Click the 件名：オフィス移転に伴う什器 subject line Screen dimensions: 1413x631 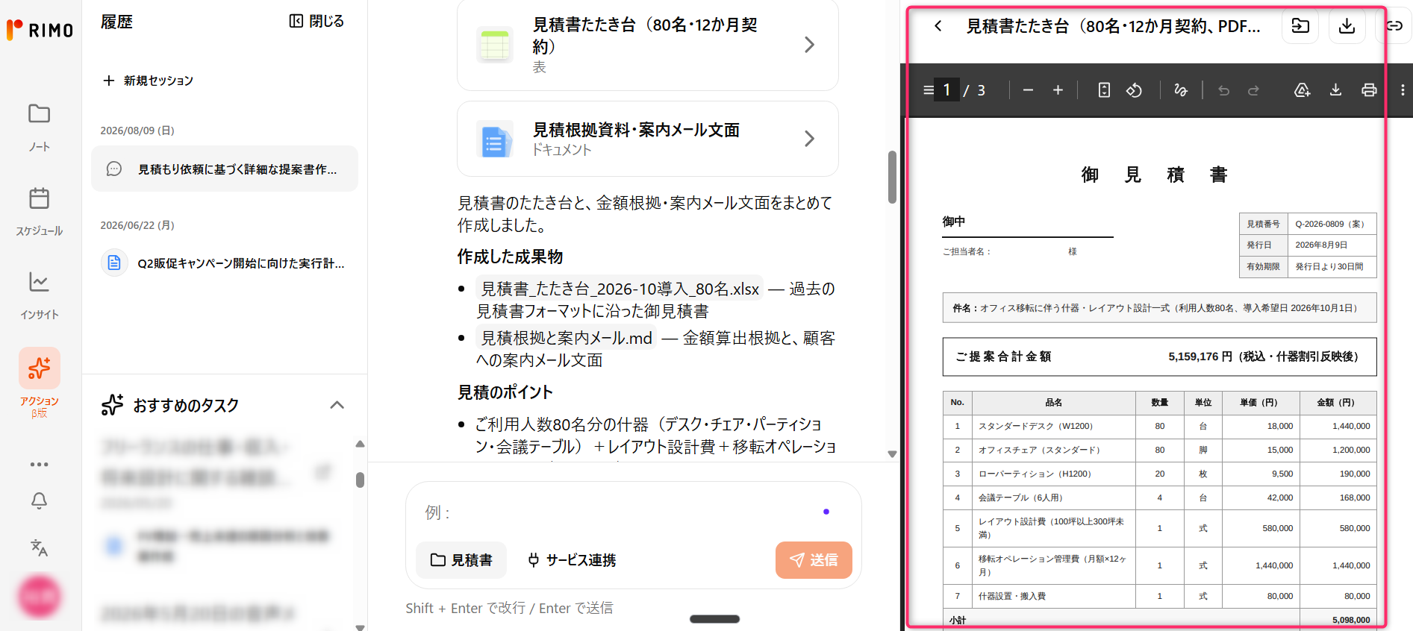point(1159,308)
